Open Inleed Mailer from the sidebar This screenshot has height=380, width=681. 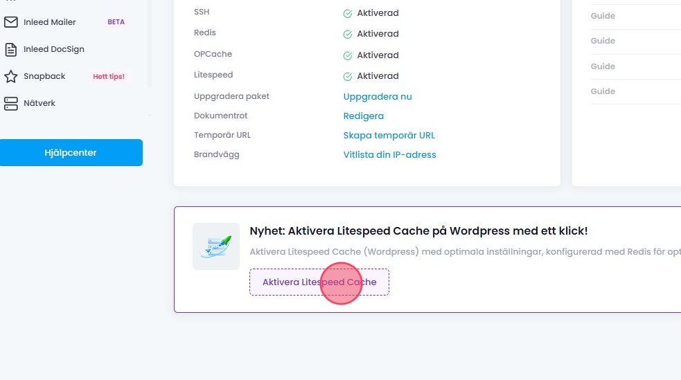pyautogui.click(x=50, y=22)
